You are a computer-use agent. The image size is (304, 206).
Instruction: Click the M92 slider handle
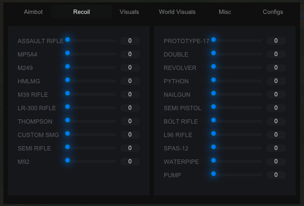(68, 160)
